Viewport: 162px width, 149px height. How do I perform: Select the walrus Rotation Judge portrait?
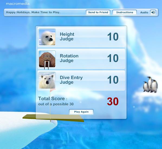click(x=47, y=59)
